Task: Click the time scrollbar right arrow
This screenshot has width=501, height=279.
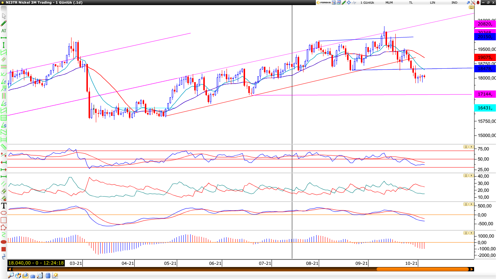Action: tap(472, 269)
